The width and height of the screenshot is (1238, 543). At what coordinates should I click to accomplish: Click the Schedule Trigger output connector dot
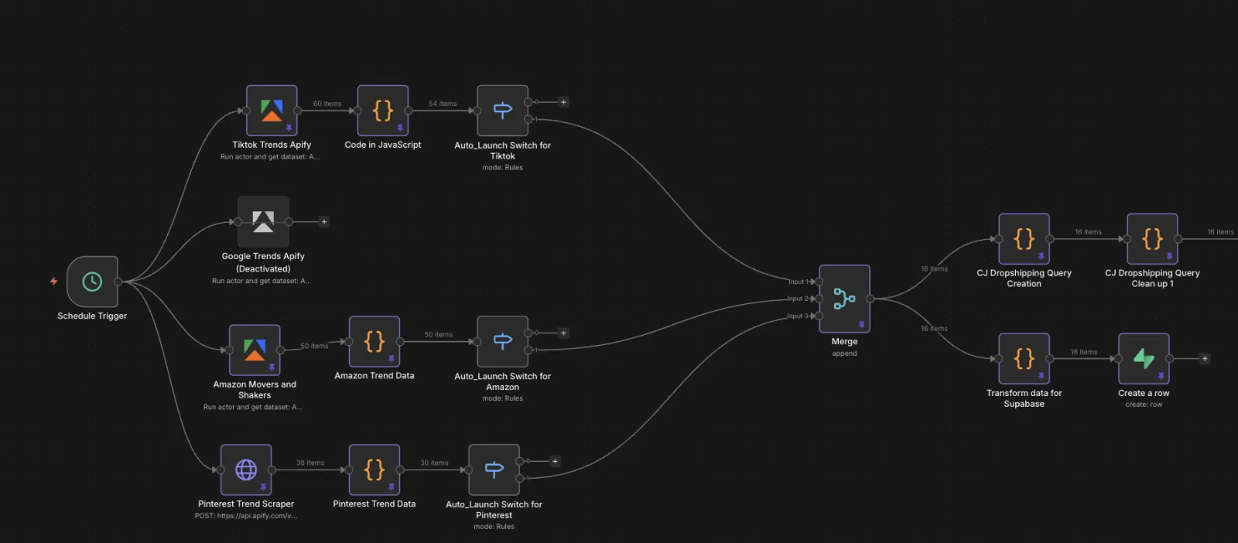tap(118, 282)
